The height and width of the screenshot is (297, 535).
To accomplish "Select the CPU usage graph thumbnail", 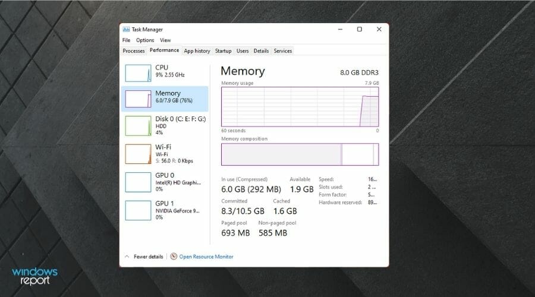I will (x=138, y=72).
